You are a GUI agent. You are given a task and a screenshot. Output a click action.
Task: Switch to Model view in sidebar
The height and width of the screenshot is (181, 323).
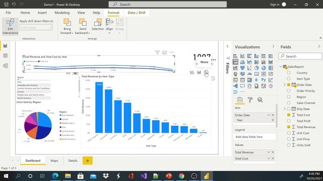[x=6, y=66]
